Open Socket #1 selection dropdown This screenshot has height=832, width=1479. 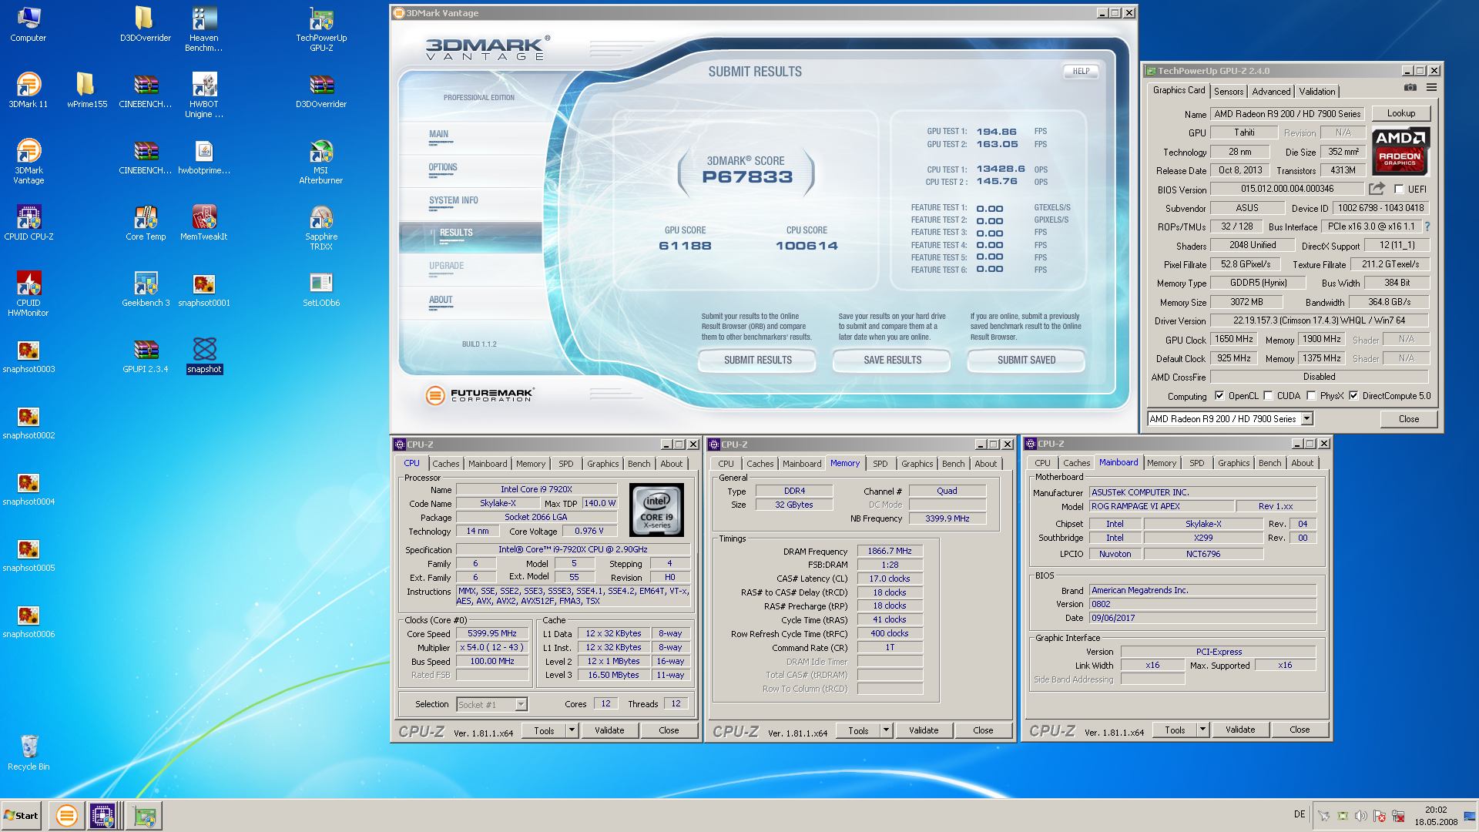click(522, 704)
